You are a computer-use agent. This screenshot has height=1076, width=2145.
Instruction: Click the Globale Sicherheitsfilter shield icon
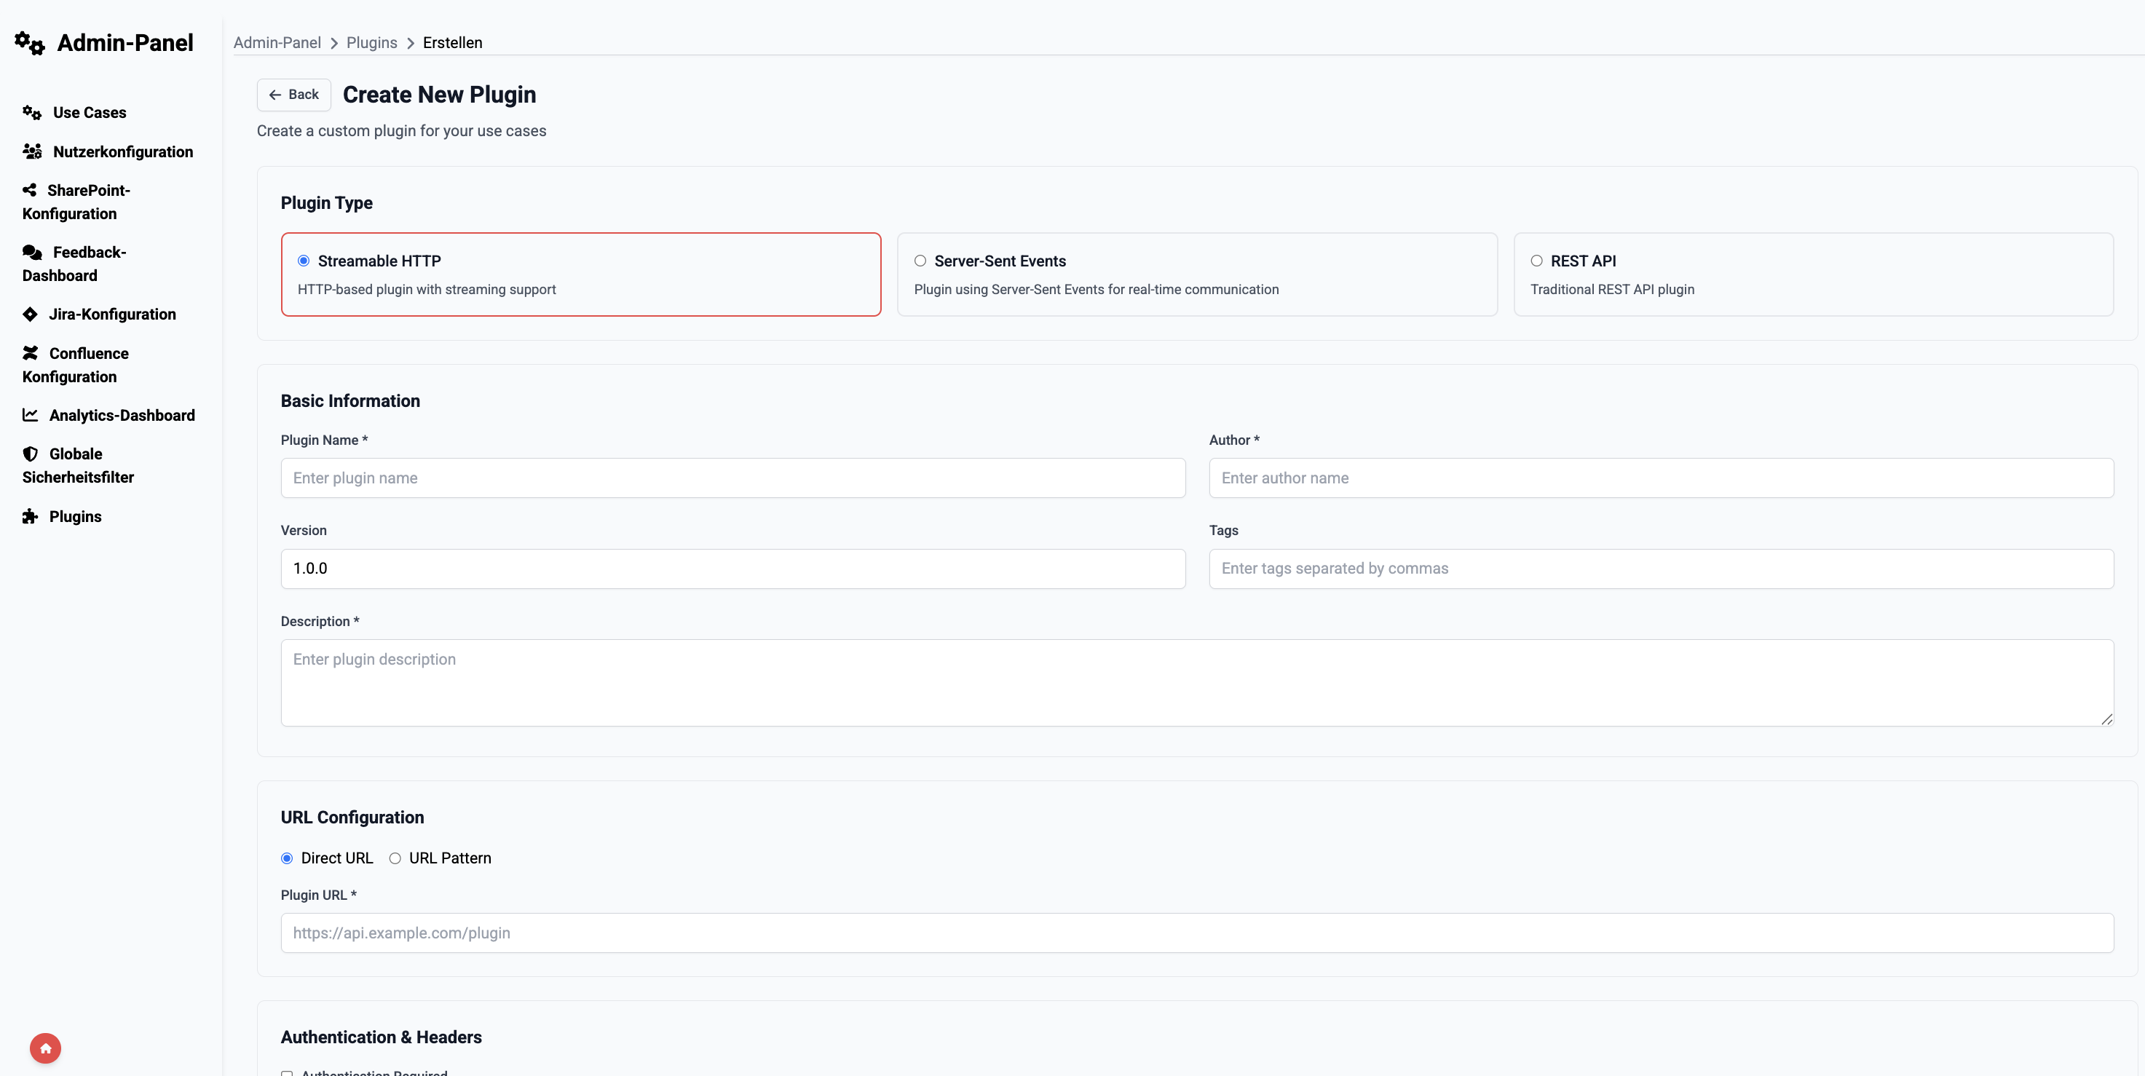tap(30, 454)
